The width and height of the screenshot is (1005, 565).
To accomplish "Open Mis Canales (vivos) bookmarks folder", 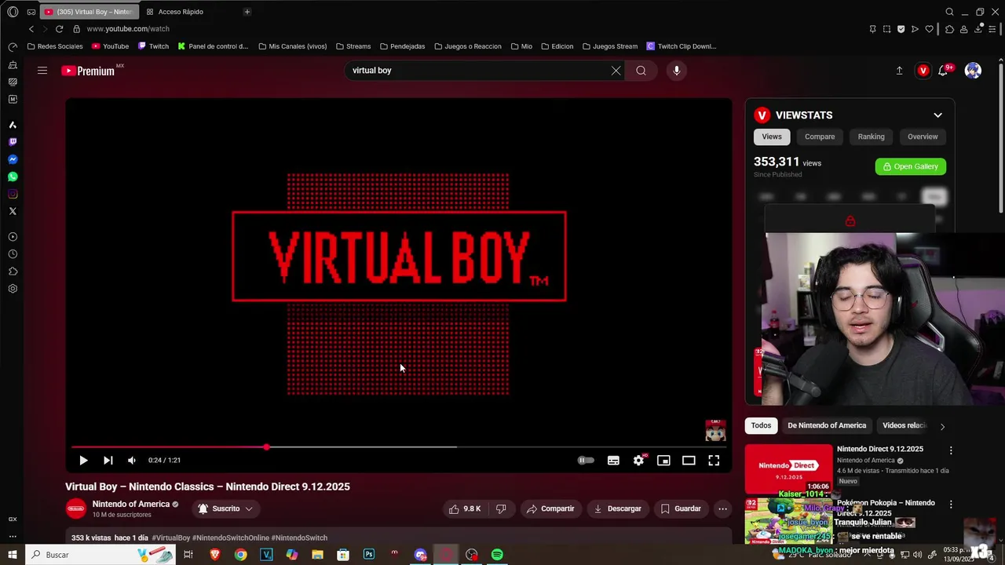I will (292, 46).
